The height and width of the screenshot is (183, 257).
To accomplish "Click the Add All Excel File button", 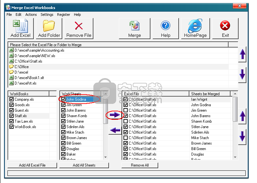I will pos(32,165).
